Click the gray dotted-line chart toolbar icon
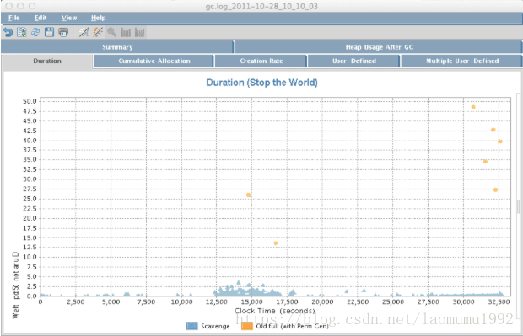Image resolution: width=523 pixels, height=336 pixels. point(84,32)
